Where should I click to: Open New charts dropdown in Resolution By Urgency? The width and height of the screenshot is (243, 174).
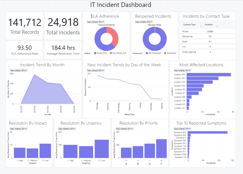pyautogui.click(x=67, y=129)
